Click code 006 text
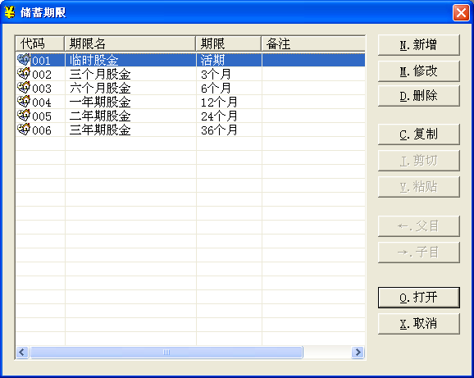The height and width of the screenshot is (378, 474). point(42,130)
